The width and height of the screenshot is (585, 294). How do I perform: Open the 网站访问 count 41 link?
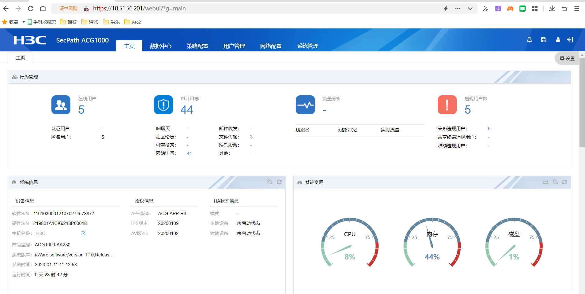pyautogui.click(x=189, y=153)
